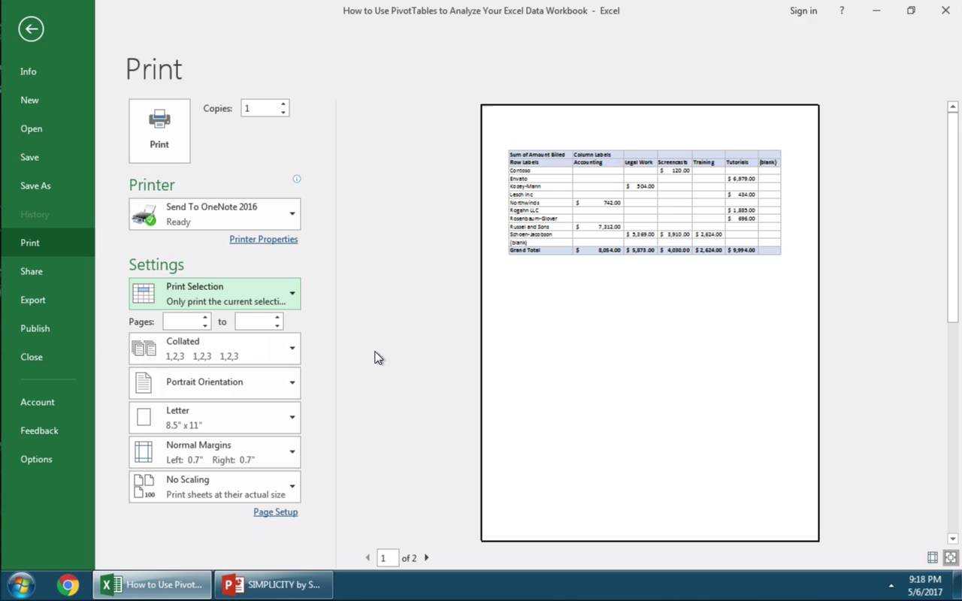The height and width of the screenshot is (601, 962).
Task: Open Chrome from the taskbar
Action: [68, 584]
